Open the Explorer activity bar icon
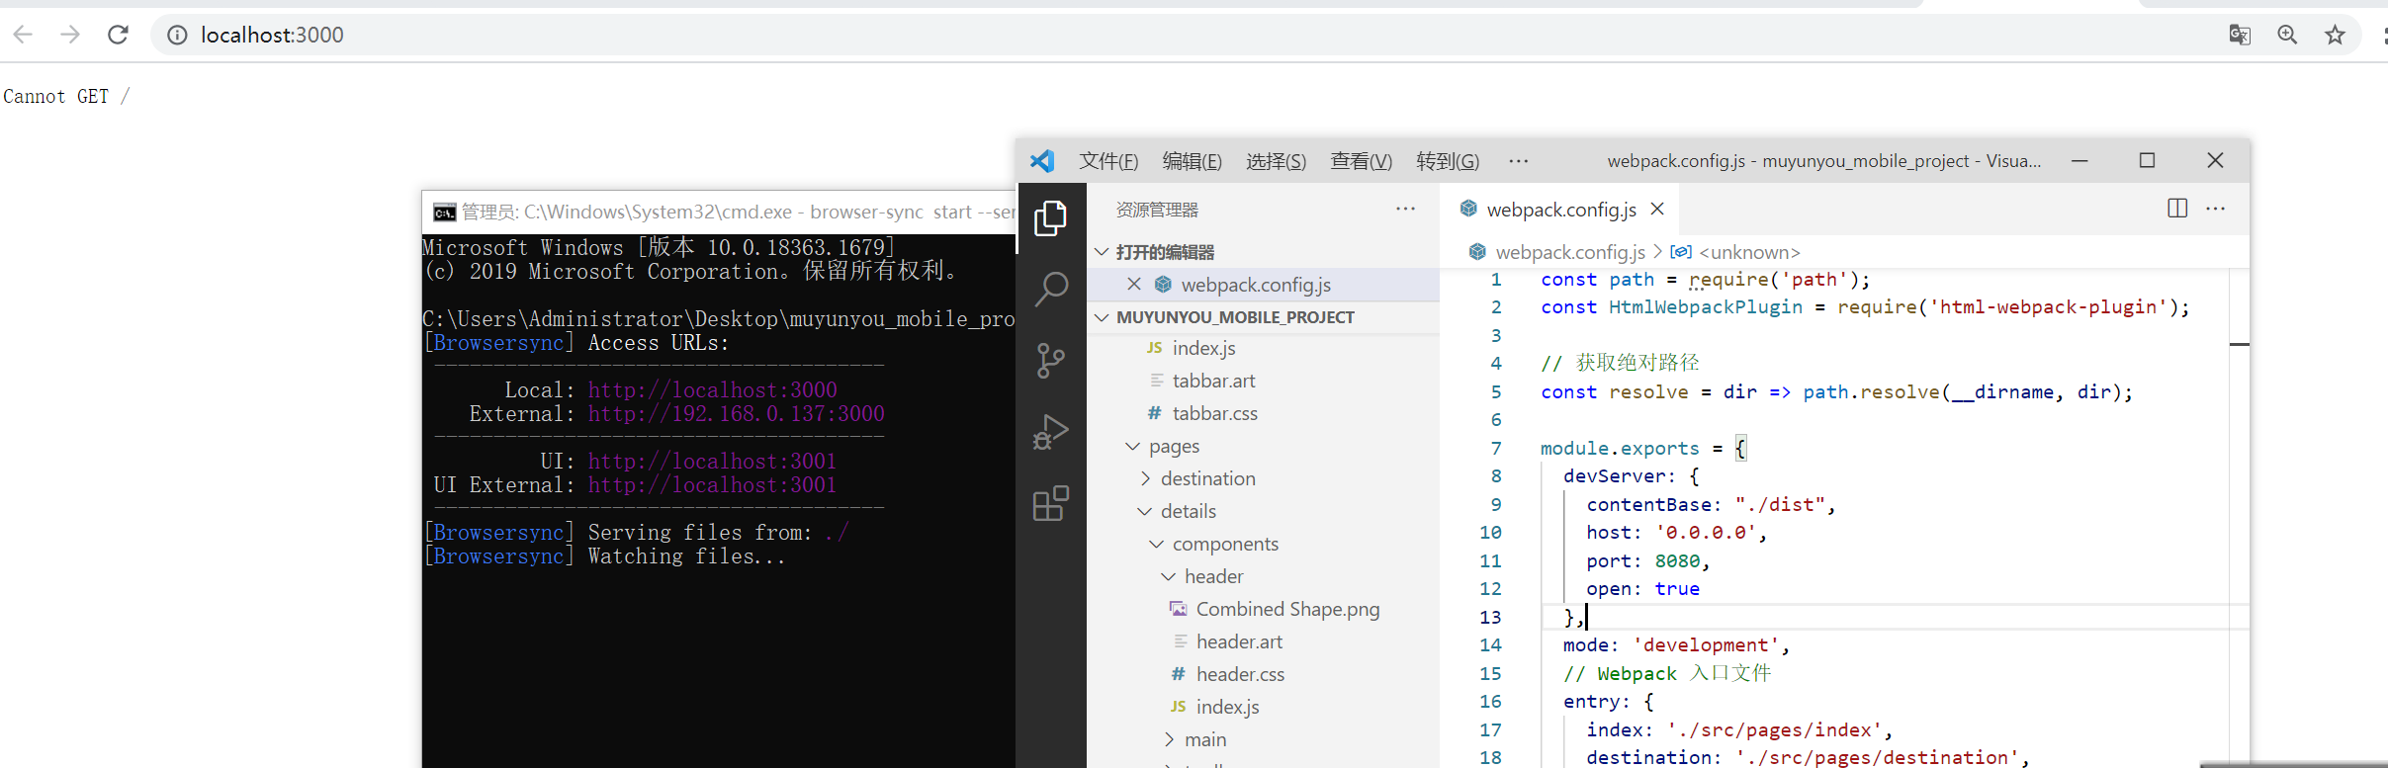 click(x=1050, y=218)
